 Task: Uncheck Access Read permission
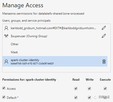76,88
